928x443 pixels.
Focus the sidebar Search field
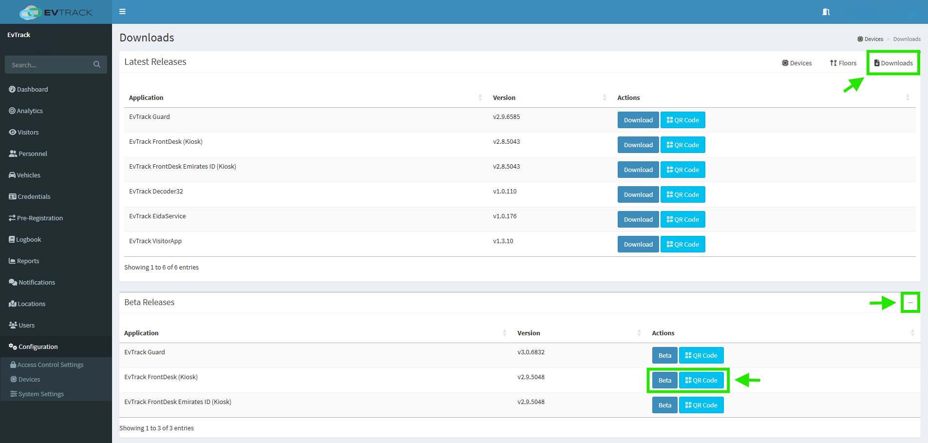click(49, 64)
